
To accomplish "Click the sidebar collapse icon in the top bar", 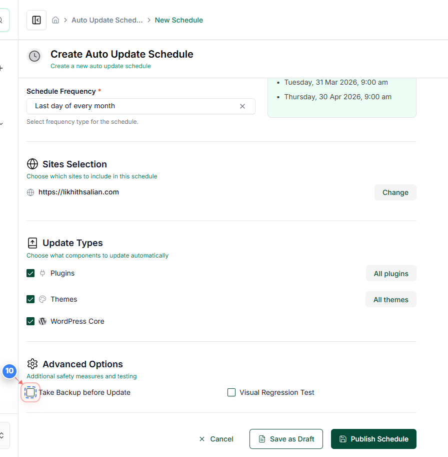I will click(36, 20).
